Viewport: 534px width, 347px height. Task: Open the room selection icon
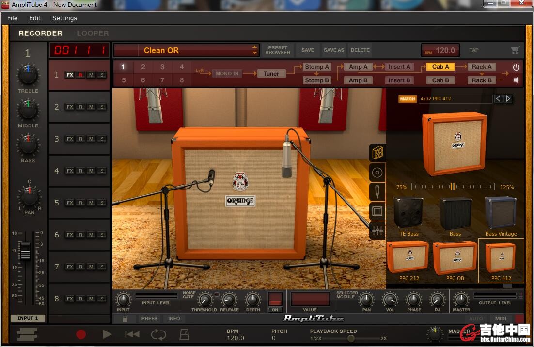click(377, 211)
